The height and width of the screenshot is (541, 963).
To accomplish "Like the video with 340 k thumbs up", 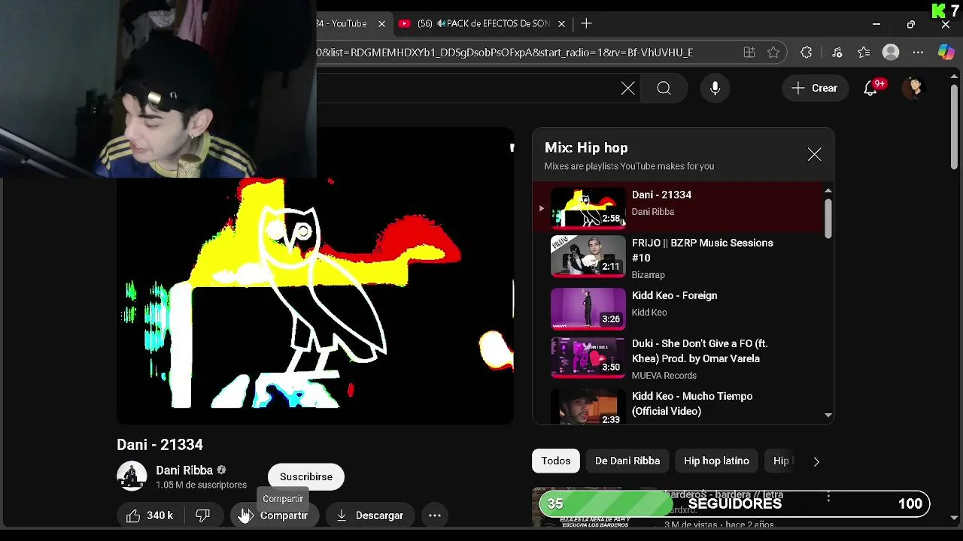I will point(150,515).
